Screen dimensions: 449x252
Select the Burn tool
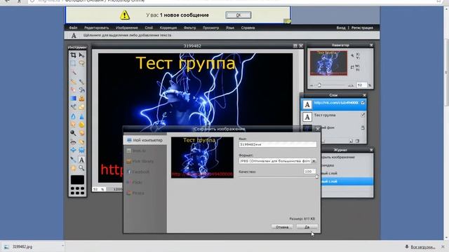tap(81, 133)
